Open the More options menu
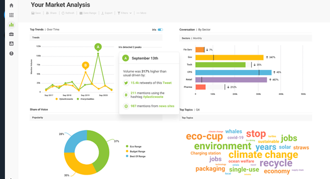330x179 pixels. coord(141,13)
